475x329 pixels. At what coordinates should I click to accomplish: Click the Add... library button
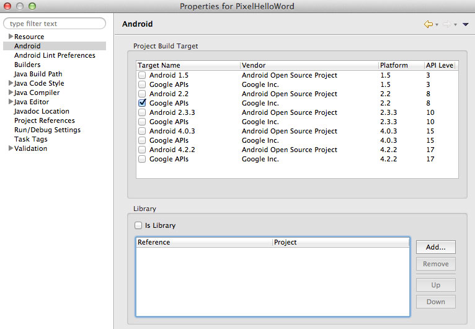coord(435,247)
